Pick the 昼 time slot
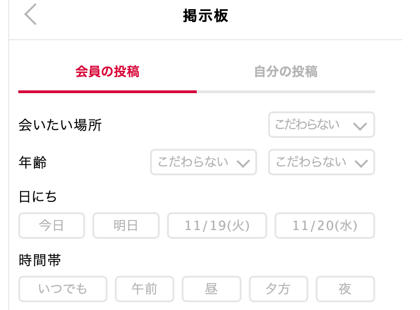Screen dimensions: 420x310 click(211, 289)
